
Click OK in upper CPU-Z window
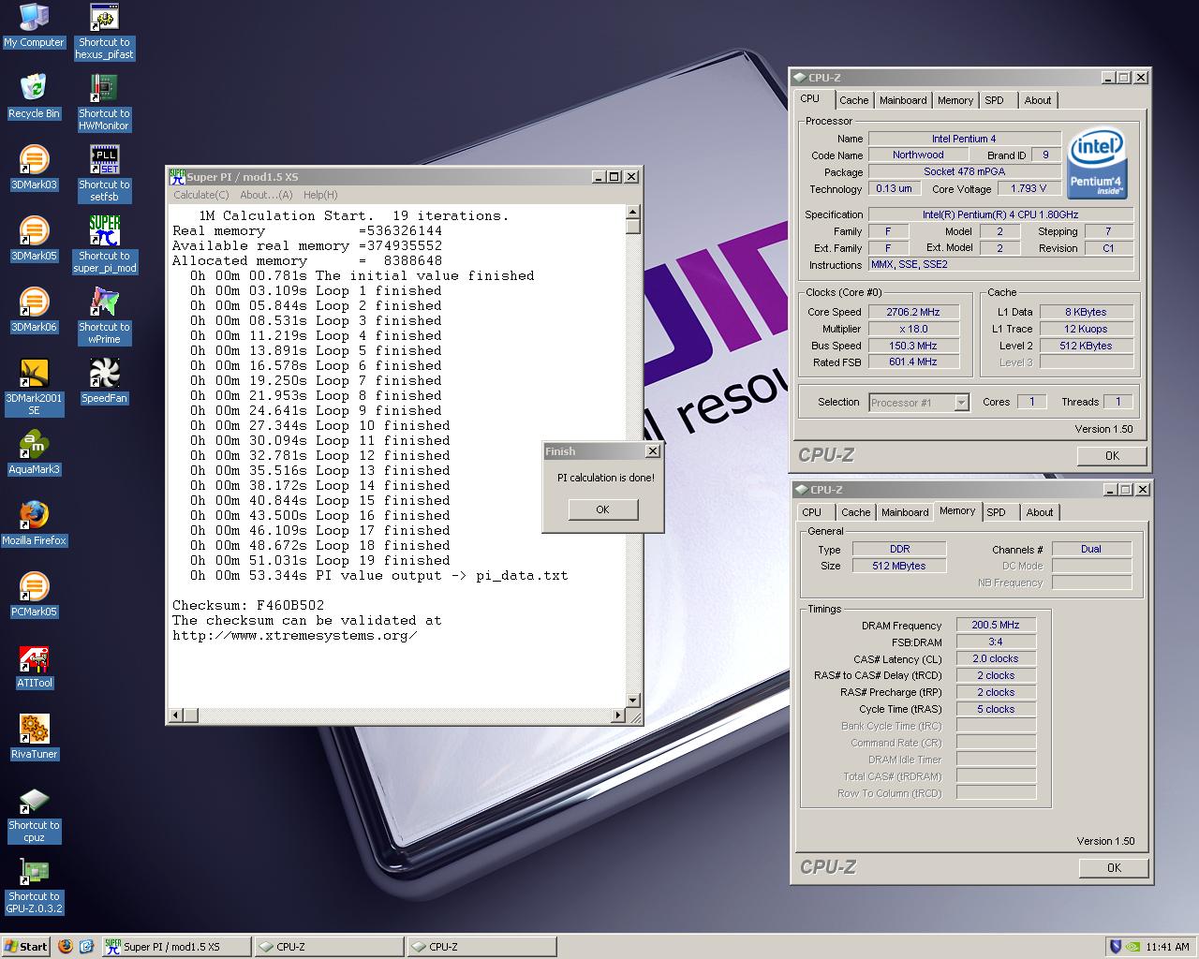point(1112,456)
